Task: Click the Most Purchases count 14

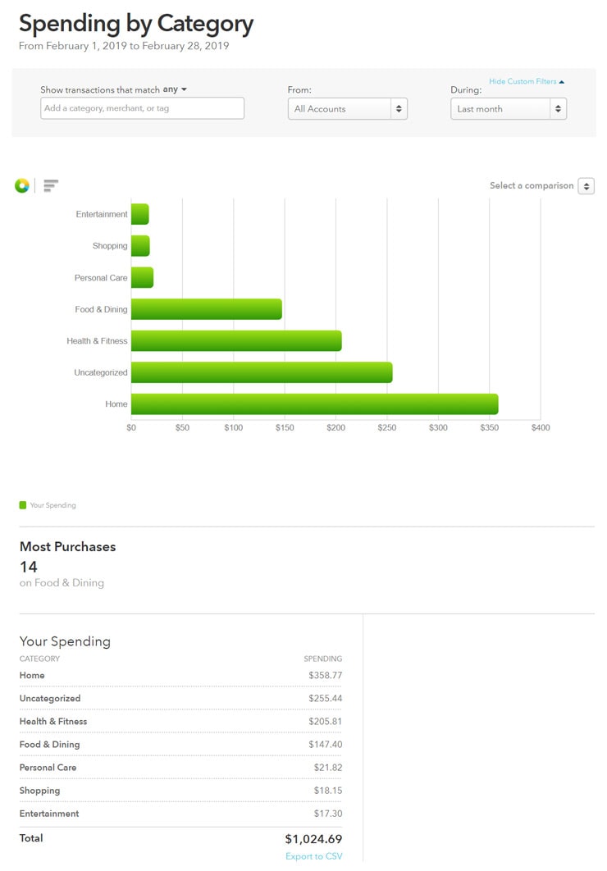Action: [29, 568]
